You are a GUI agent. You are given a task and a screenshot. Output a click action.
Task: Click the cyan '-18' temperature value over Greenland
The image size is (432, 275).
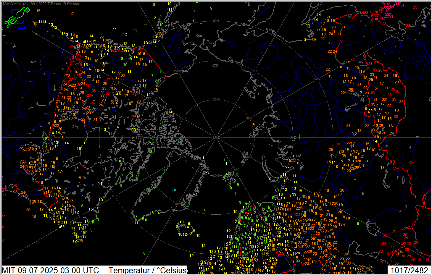(175, 190)
